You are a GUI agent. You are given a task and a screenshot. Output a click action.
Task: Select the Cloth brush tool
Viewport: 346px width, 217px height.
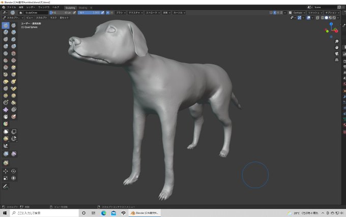6,110
